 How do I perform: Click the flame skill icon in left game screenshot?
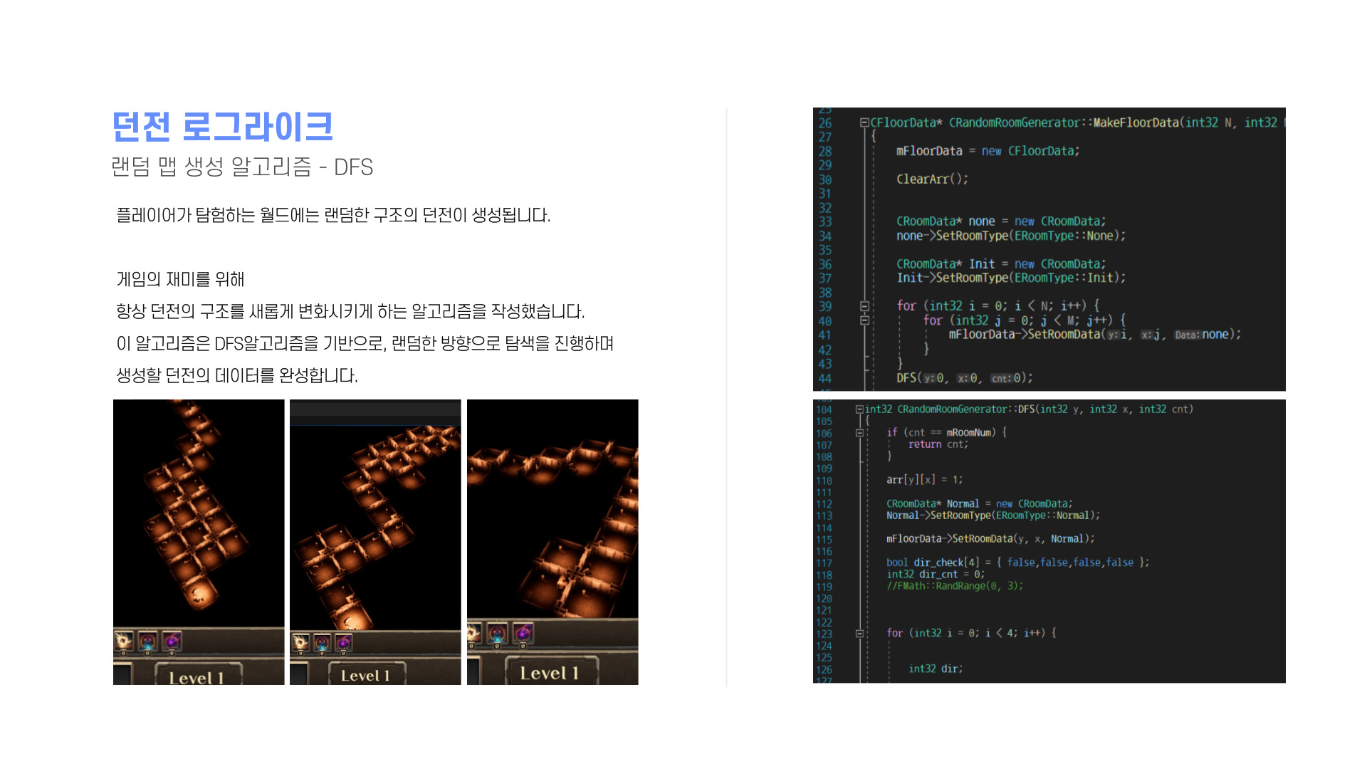tap(124, 642)
